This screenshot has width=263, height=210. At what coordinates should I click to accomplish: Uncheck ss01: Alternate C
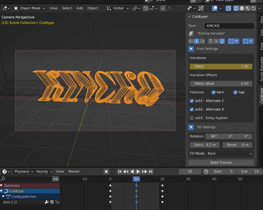(191, 101)
